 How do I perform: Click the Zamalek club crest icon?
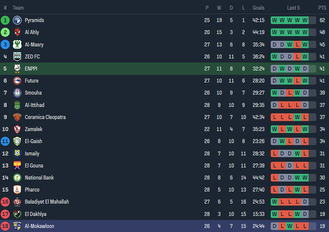[x=17, y=129]
